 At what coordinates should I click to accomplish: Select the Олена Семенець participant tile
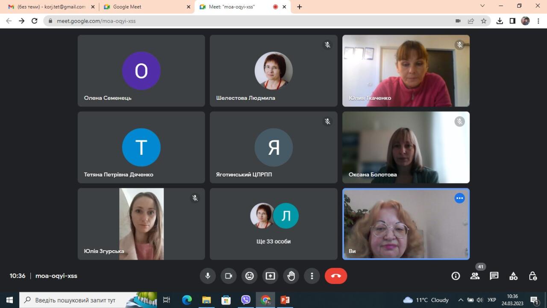(141, 71)
